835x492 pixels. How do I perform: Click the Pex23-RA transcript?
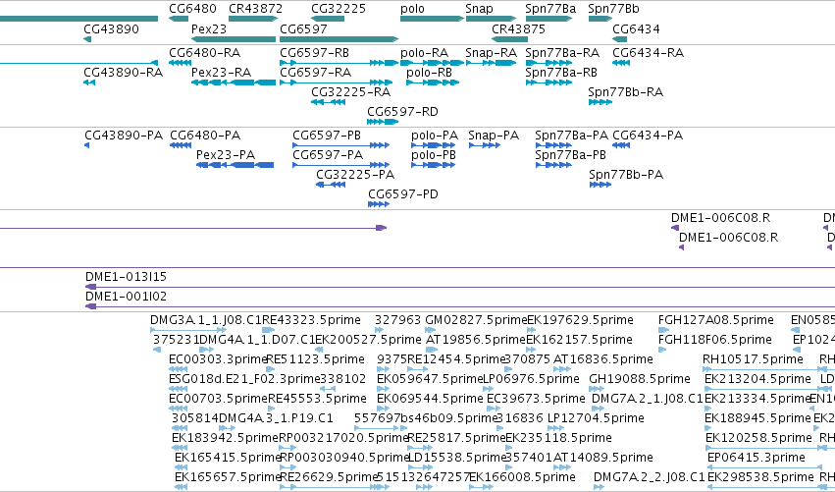[234, 82]
